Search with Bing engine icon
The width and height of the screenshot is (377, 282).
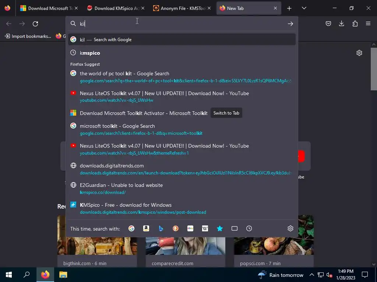(x=161, y=228)
